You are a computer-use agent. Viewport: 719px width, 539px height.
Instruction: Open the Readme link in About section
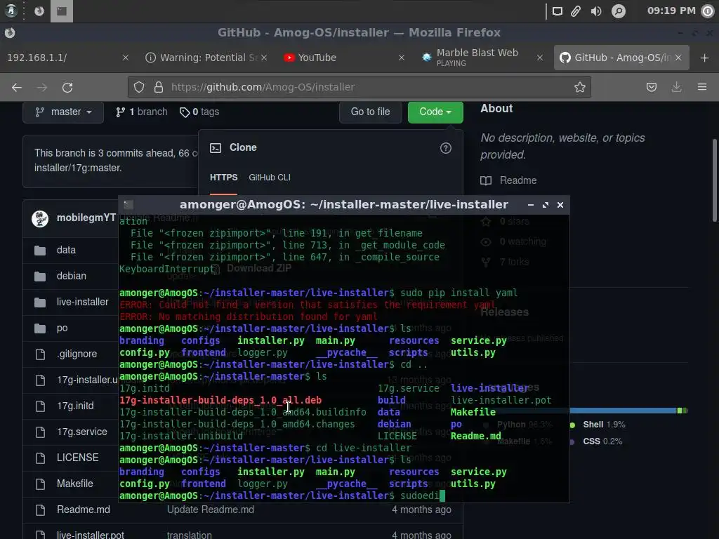508,180
